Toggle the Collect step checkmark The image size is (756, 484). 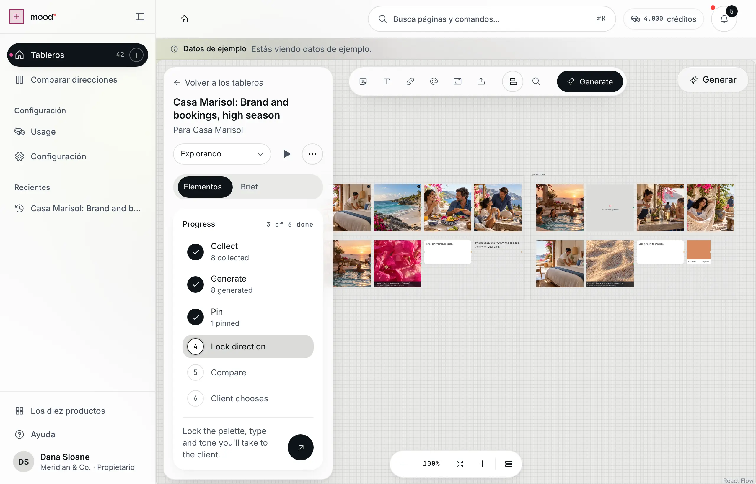(195, 252)
